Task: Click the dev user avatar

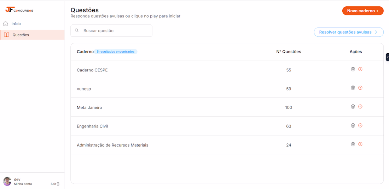Action: [7, 181]
